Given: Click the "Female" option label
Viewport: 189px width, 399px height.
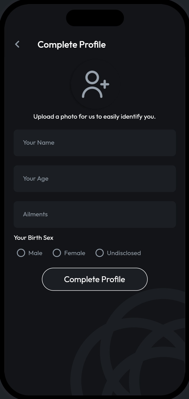Looking at the screenshot, I should point(75,253).
